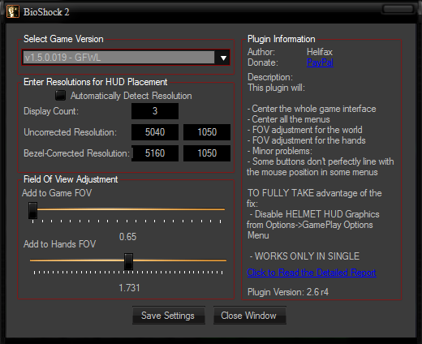Expand the game version dropdown arrow

(223, 58)
